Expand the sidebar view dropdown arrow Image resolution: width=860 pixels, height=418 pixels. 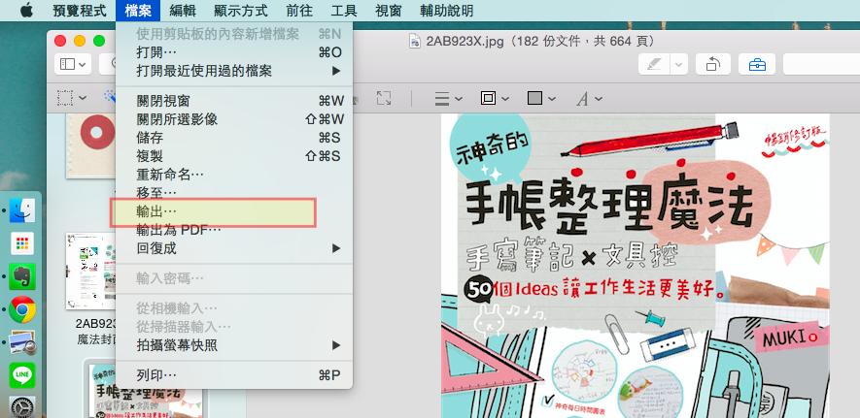click(83, 65)
